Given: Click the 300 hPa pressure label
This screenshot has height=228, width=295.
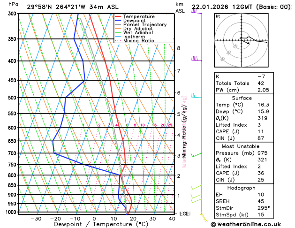Looking at the screenshot, I should click(x=13, y=14).
